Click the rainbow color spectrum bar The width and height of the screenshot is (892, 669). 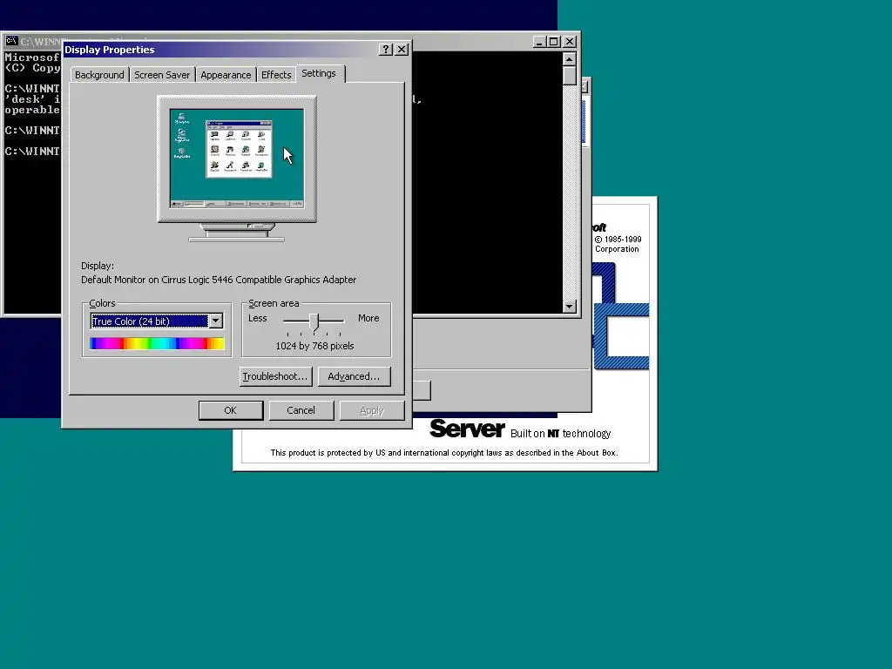pyautogui.click(x=157, y=343)
